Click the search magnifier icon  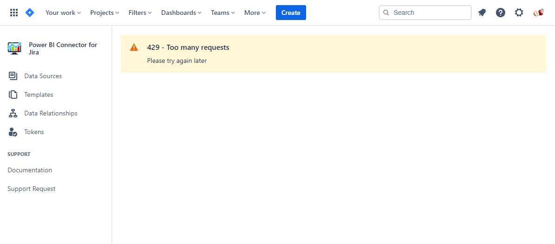(x=386, y=13)
